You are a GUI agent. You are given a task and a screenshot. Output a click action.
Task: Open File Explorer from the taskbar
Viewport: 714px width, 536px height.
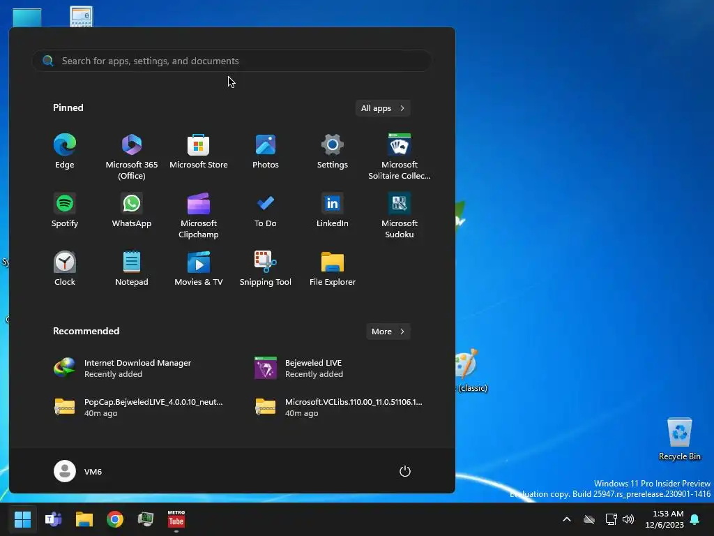pos(84,519)
